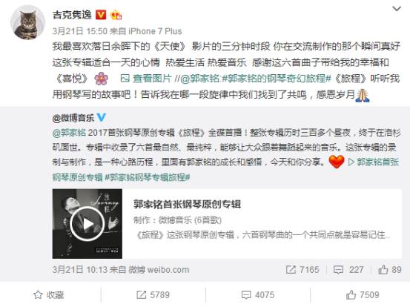Image resolution: width=410 pixels, height=307 pixels.
Task: Open the post options chevron menu
Action: point(397,9)
